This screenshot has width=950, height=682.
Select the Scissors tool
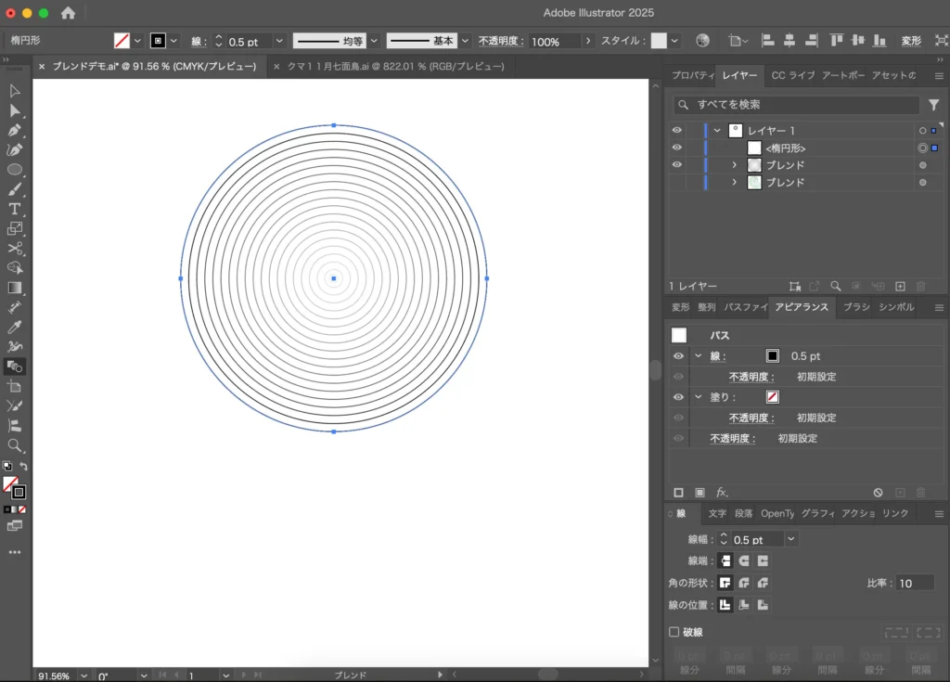[15, 248]
